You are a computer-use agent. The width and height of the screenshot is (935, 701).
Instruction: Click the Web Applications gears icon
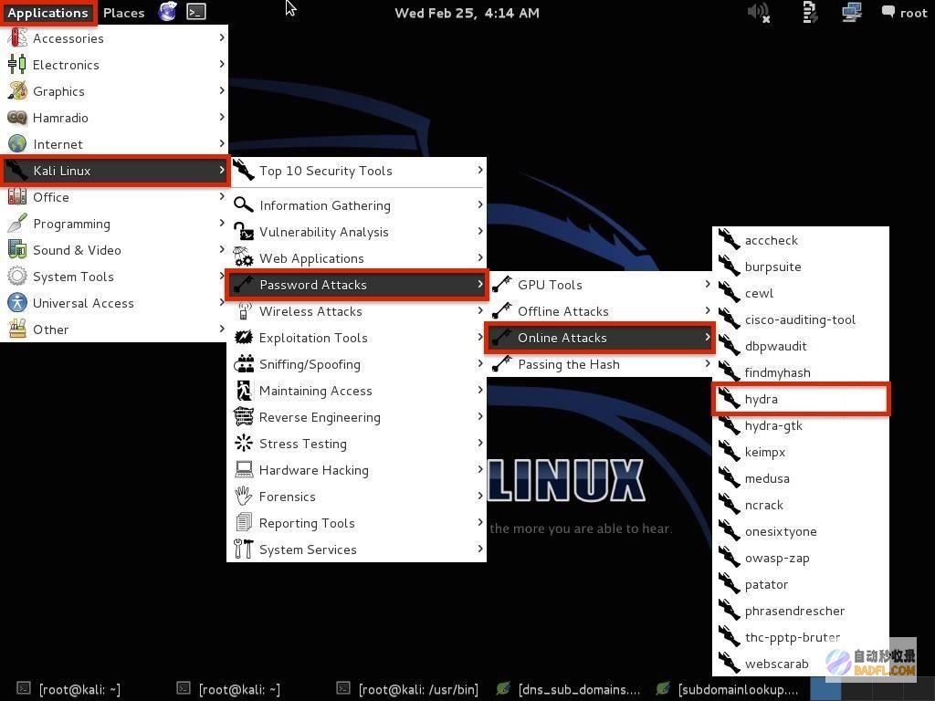[243, 257]
